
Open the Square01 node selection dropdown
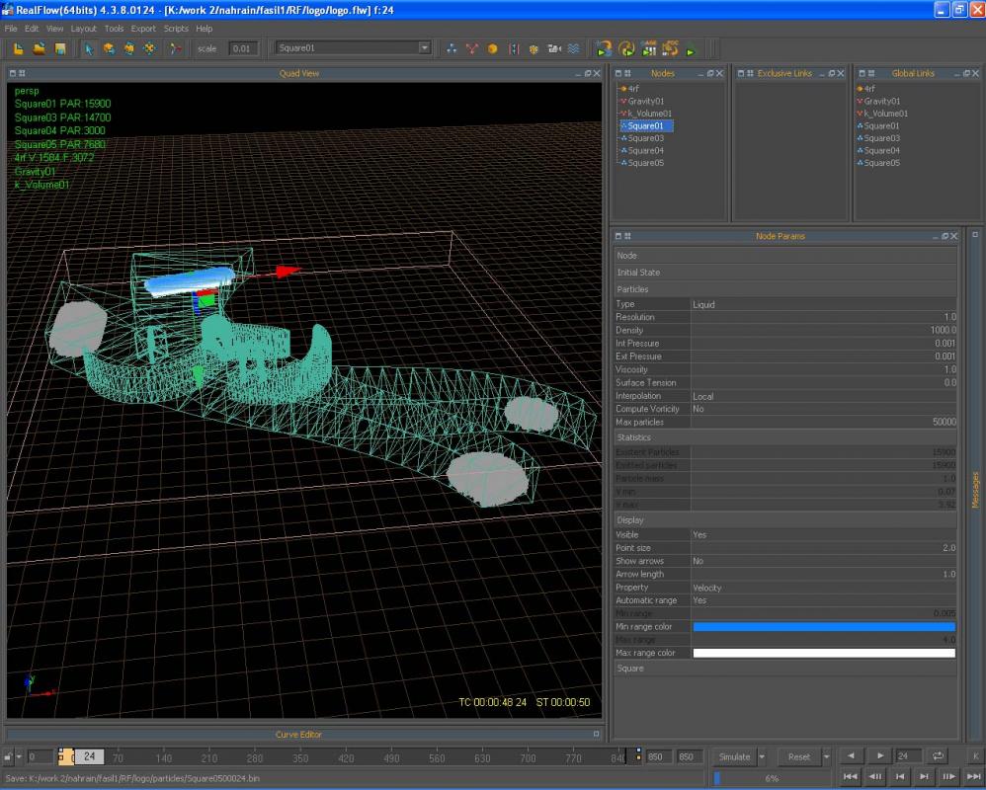(424, 47)
